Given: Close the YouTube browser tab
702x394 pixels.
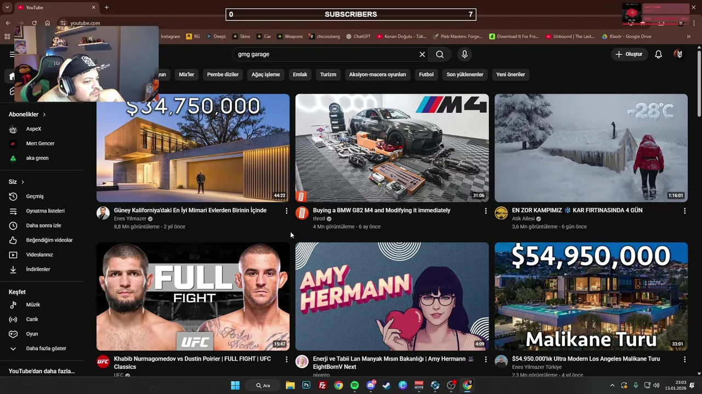Looking at the screenshot, I should point(93,7).
